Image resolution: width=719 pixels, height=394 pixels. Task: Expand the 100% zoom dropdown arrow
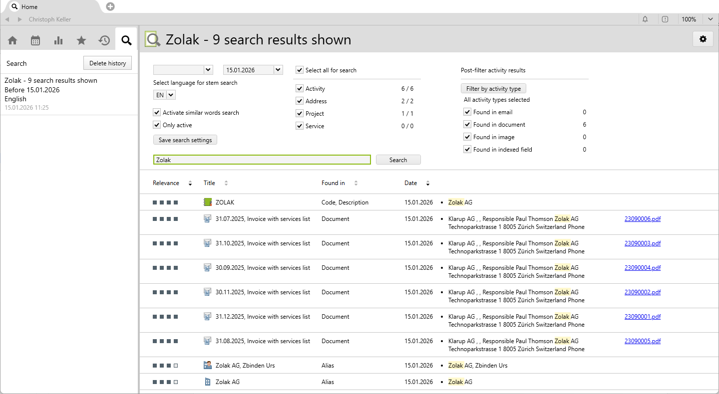710,19
